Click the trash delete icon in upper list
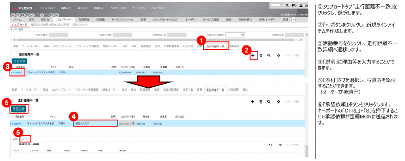405x161 pixels. (261, 56)
